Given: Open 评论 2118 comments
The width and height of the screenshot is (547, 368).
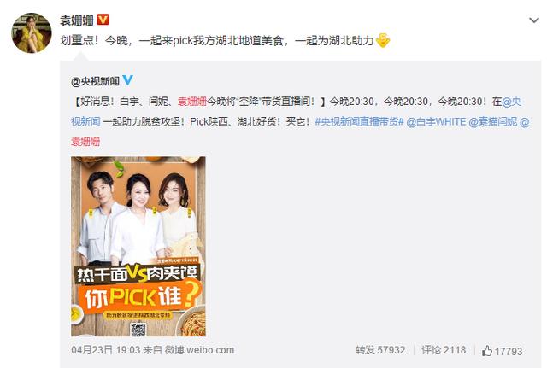Looking at the screenshot, I should pos(444,350).
